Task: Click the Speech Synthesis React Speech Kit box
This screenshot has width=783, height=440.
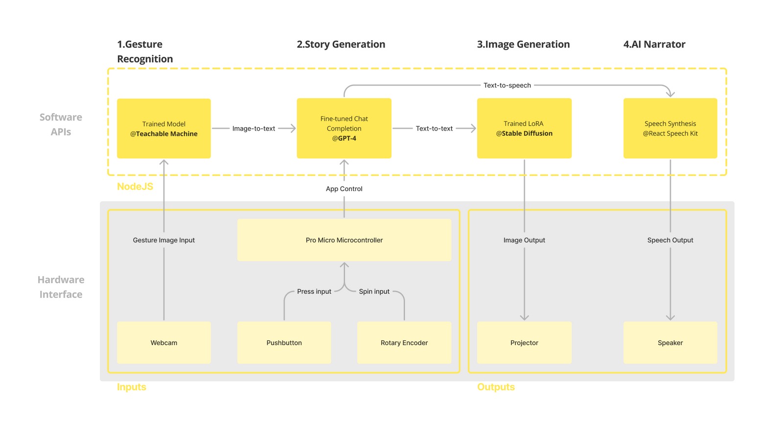Action: coord(670,128)
